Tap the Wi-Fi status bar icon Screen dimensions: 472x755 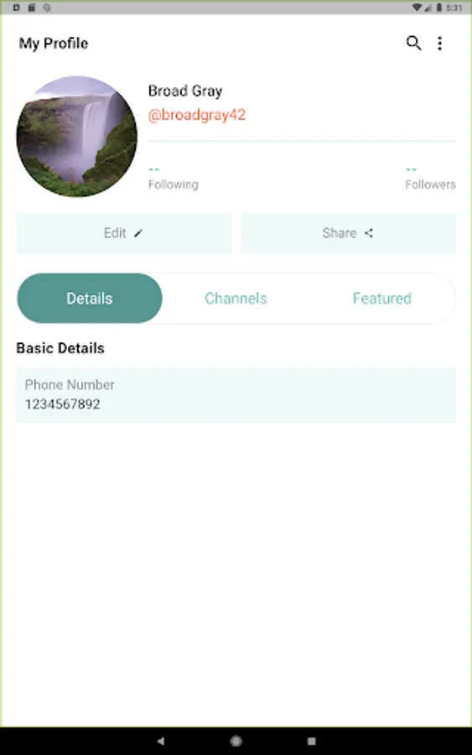(x=417, y=8)
